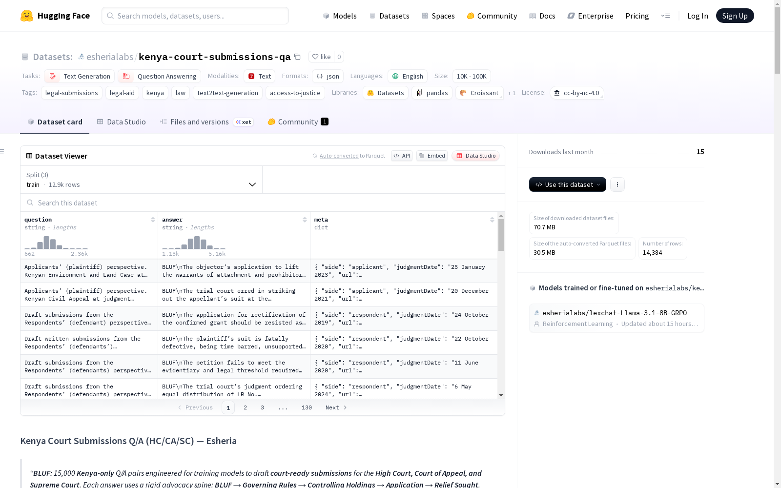Open the more navigation menu icon
This screenshot has height=488, width=781.
(665, 16)
